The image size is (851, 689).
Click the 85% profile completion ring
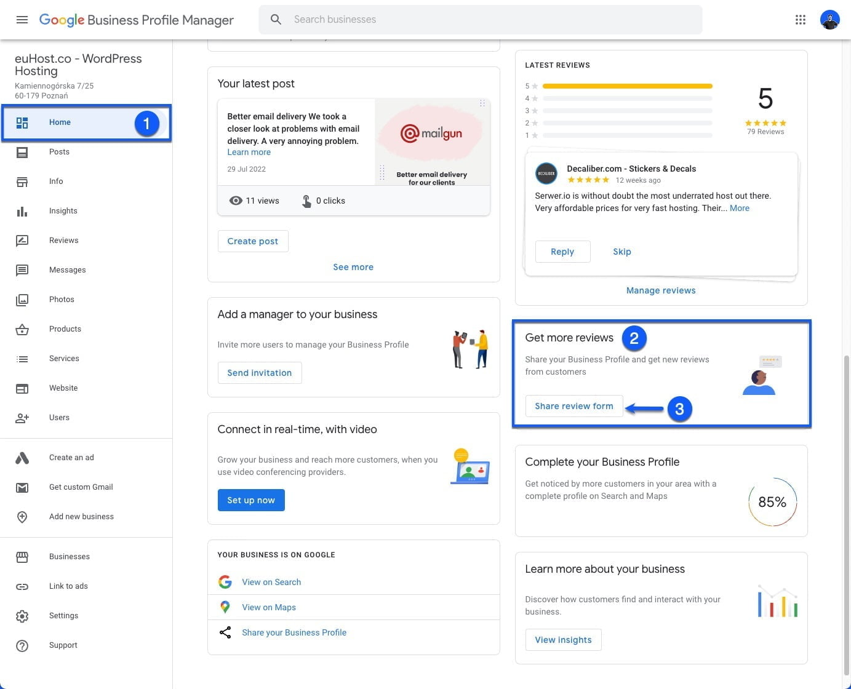click(772, 502)
